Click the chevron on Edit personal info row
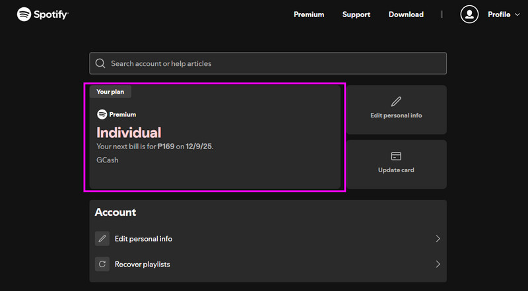This screenshot has height=291, width=528. [438, 238]
